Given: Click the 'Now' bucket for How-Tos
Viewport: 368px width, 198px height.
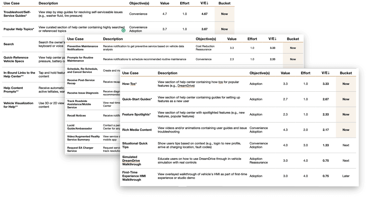Looking at the screenshot, I should 346,84.
